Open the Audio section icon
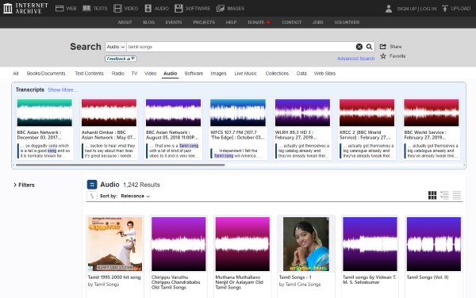Image resolution: width=476 pixels, height=298 pixels. 148,9
